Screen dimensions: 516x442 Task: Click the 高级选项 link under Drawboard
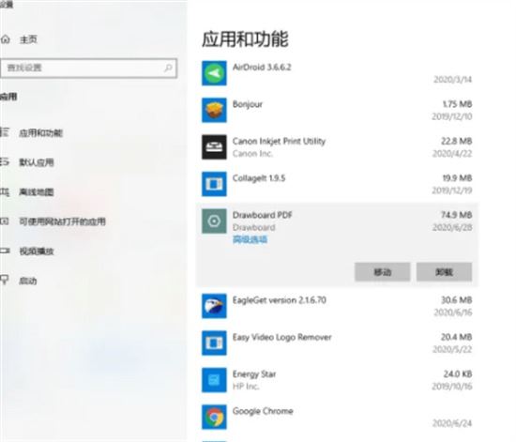click(x=250, y=239)
